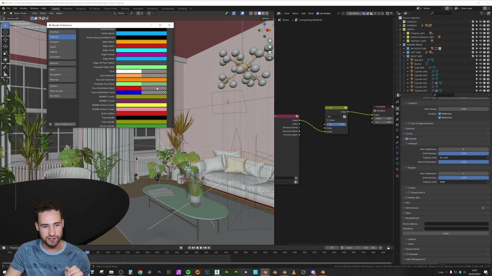This screenshot has width=492, height=276.
Task: Open the Render menu in top bar
Action: [24, 8]
